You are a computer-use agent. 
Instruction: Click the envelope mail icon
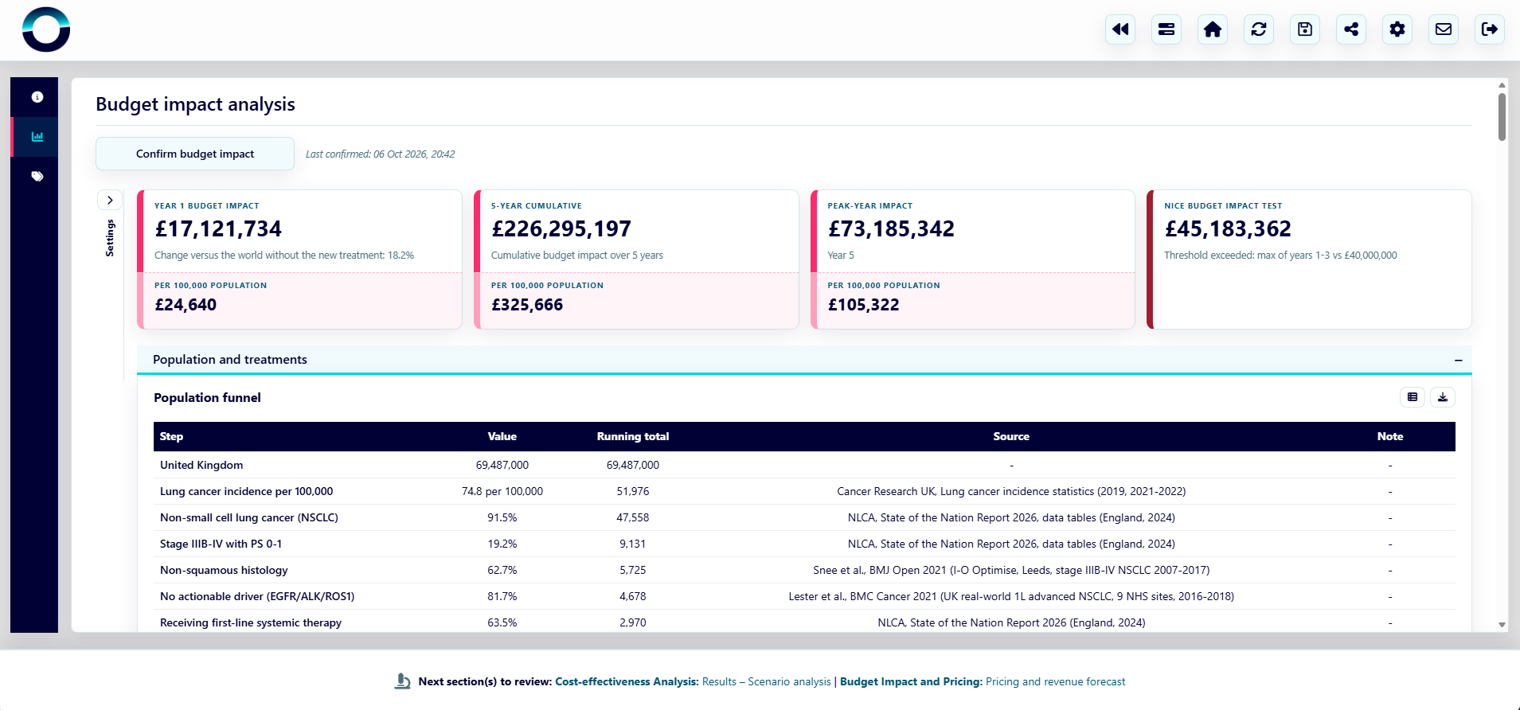[1444, 29]
